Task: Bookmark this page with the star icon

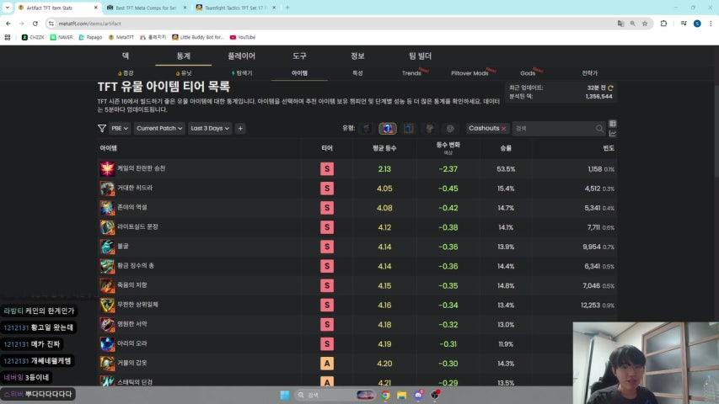Action: (x=645, y=24)
